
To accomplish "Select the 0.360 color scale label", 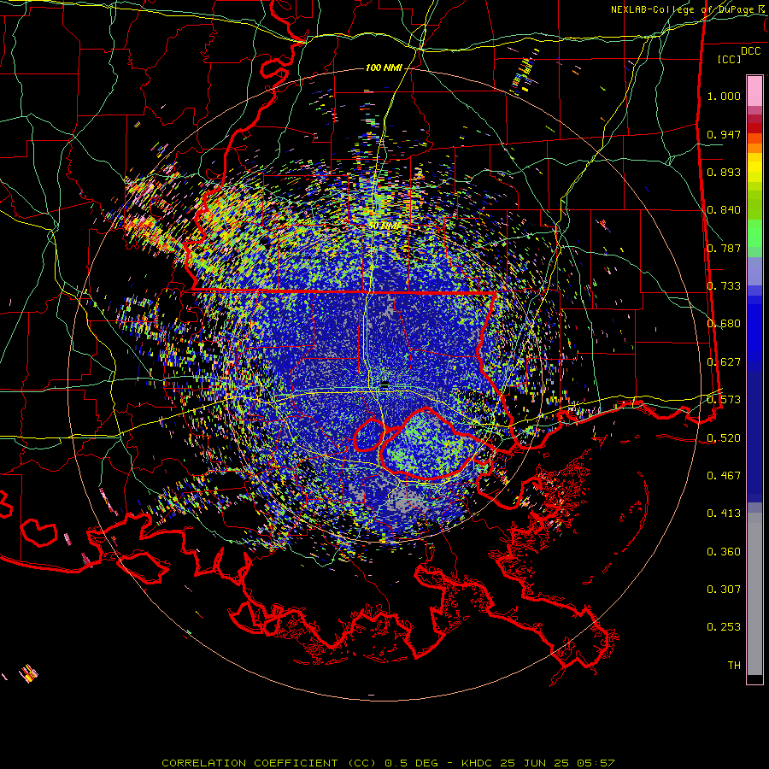I will (x=724, y=552).
